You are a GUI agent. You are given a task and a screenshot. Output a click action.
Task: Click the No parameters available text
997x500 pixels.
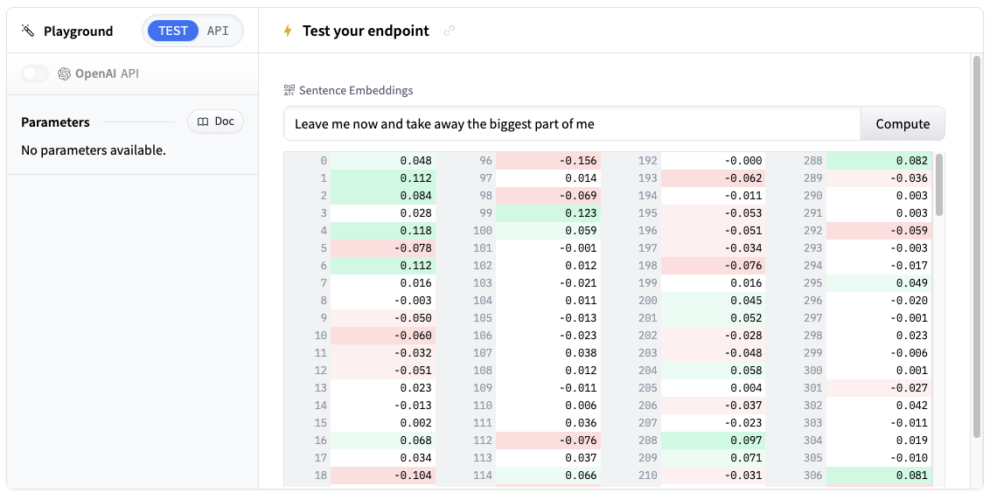coord(94,150)
